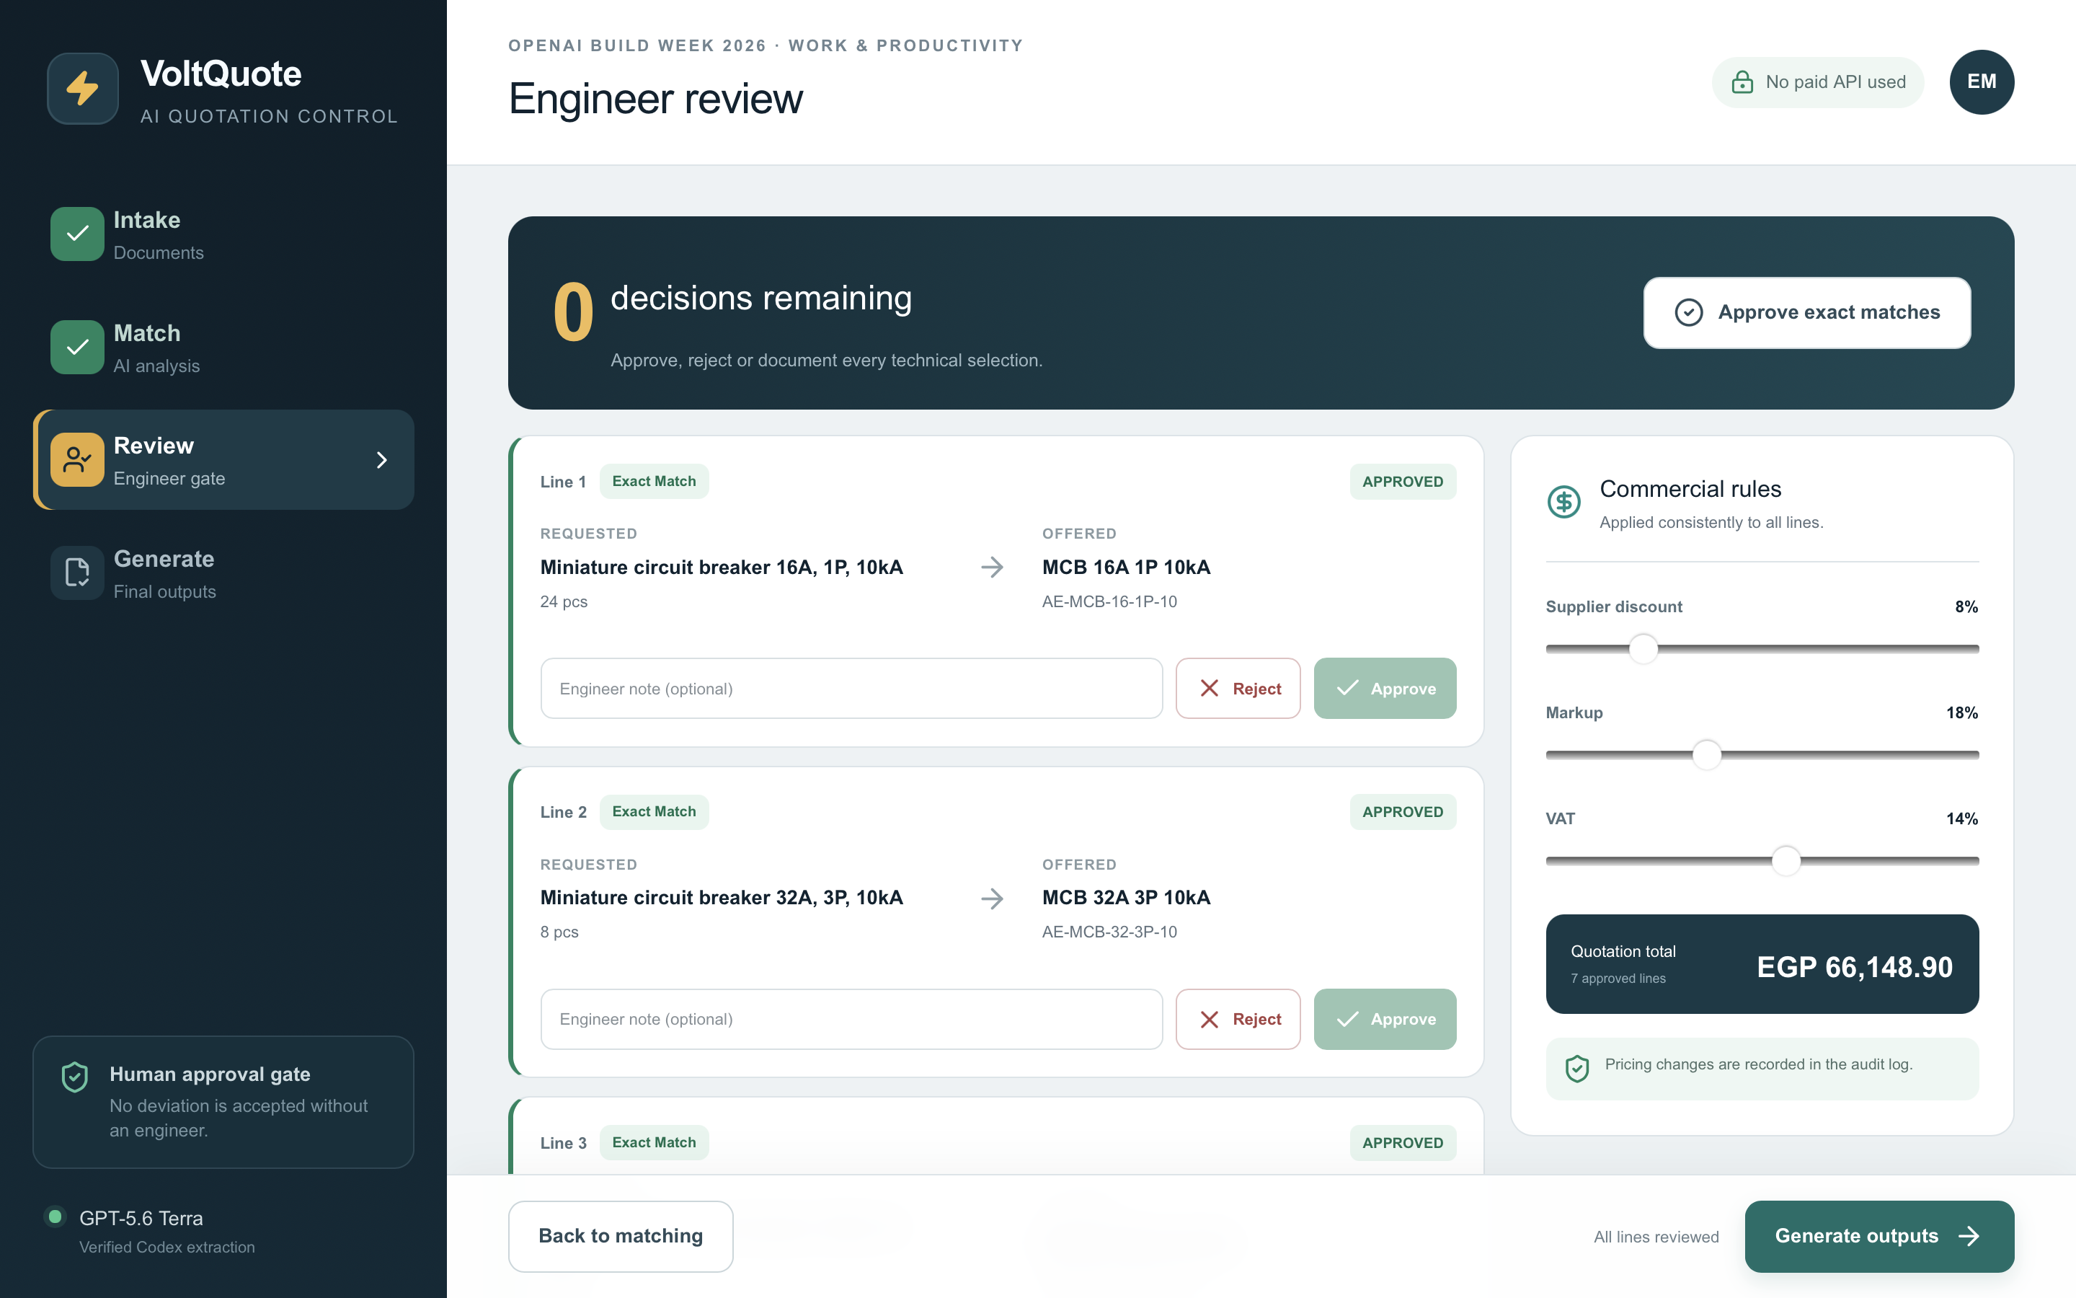Click the arrow icon on Generate outputs
The width and height of the screenshot is (2076, 1298).
click(1969, 1236)
